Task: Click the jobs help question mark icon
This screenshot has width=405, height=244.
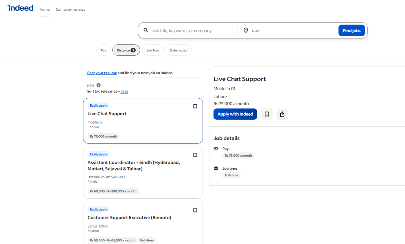Action: 99,85
